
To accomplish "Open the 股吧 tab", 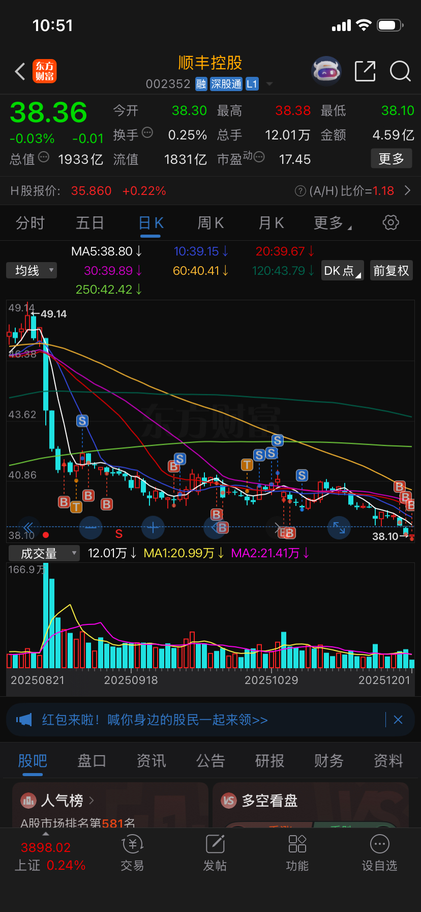I will tap(33, 761).
